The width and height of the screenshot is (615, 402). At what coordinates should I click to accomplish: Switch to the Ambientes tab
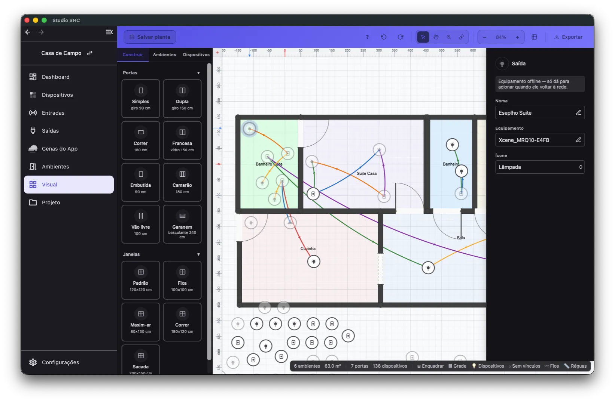click(x=164, y=55)
